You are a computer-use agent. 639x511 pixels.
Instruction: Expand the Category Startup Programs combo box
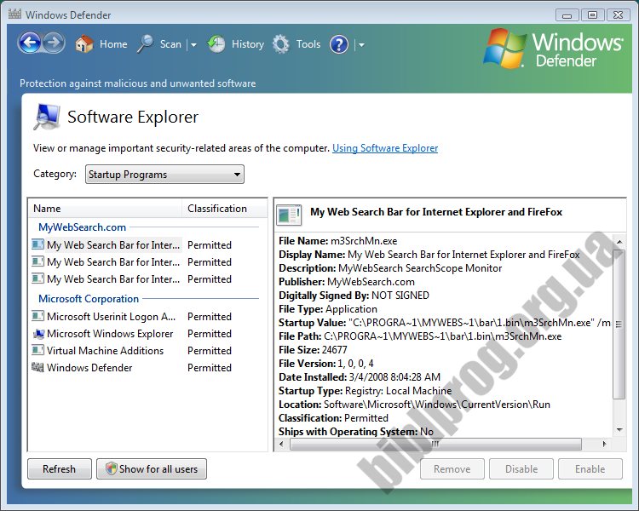click(164, 175)
